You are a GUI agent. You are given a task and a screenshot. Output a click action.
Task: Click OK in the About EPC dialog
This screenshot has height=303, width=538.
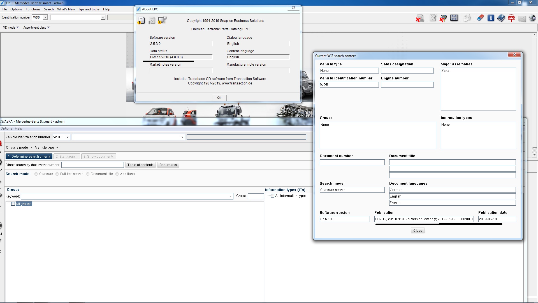[219, 98]
